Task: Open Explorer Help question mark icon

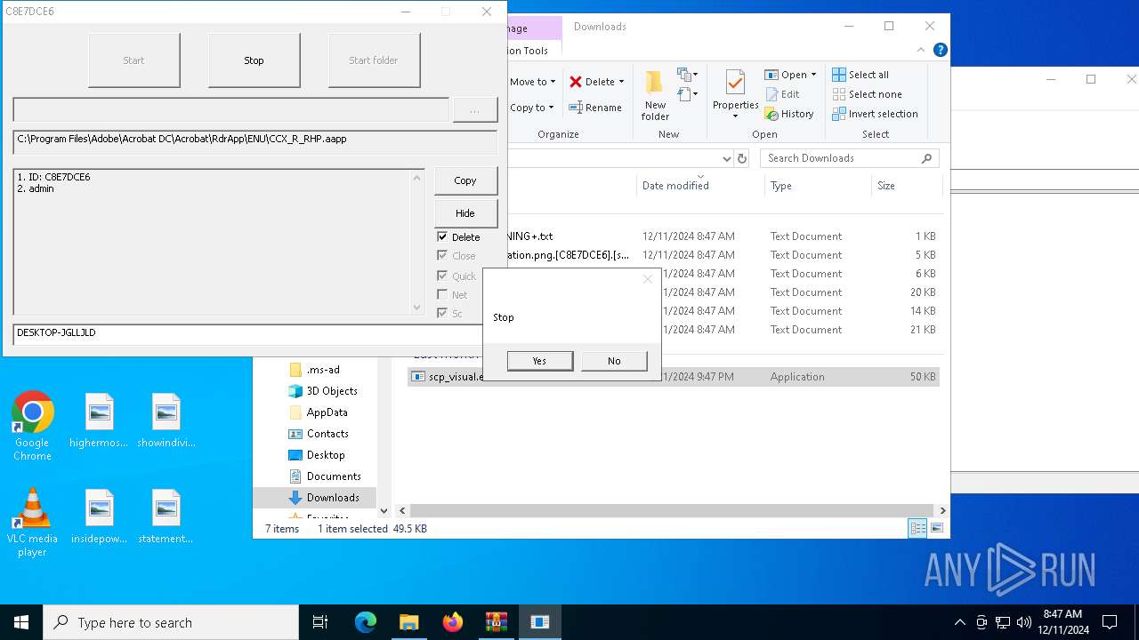Action: [x=941, y=50]
